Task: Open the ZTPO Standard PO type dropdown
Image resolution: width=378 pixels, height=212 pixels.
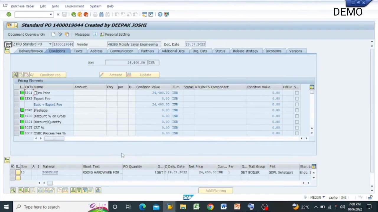Action: [x=50, y=44]
